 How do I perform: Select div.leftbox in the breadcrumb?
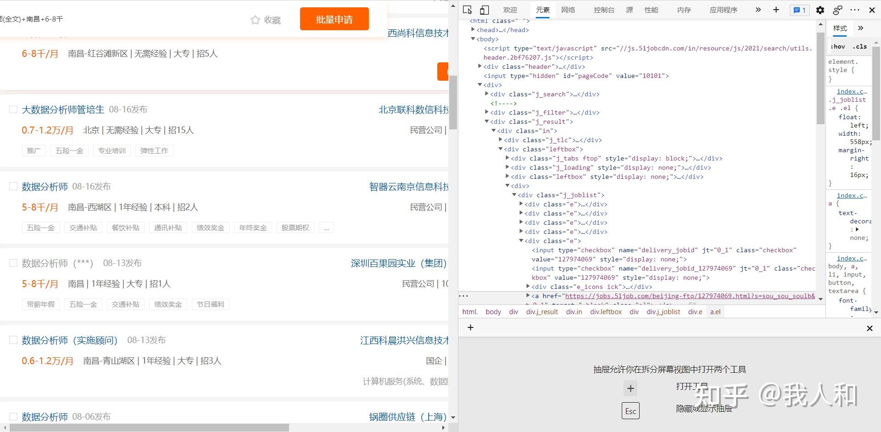click(x=606, y=312)
